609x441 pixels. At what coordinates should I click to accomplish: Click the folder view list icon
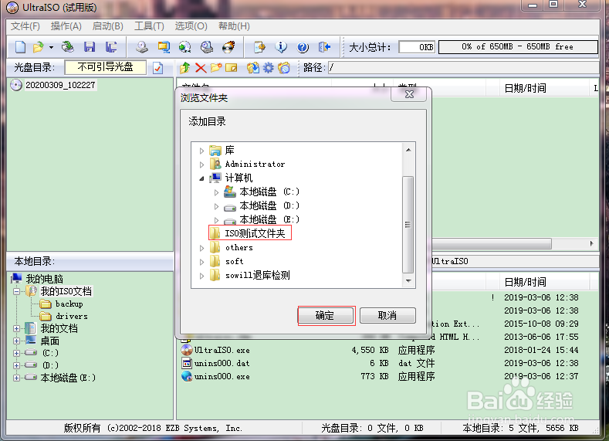click(284, 68)
